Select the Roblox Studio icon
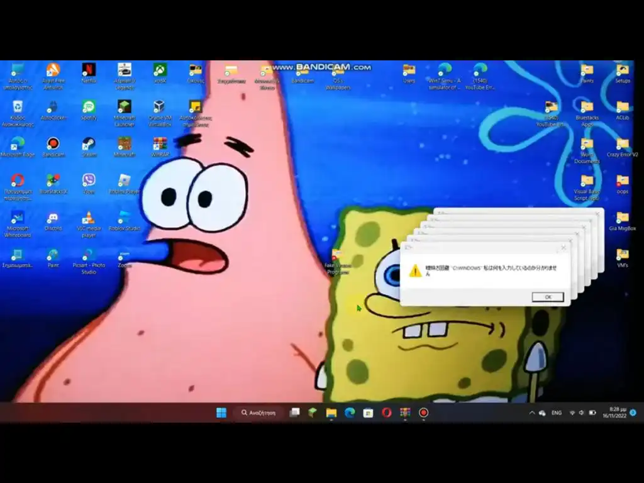644x483 pixels. tap(125, 221)
